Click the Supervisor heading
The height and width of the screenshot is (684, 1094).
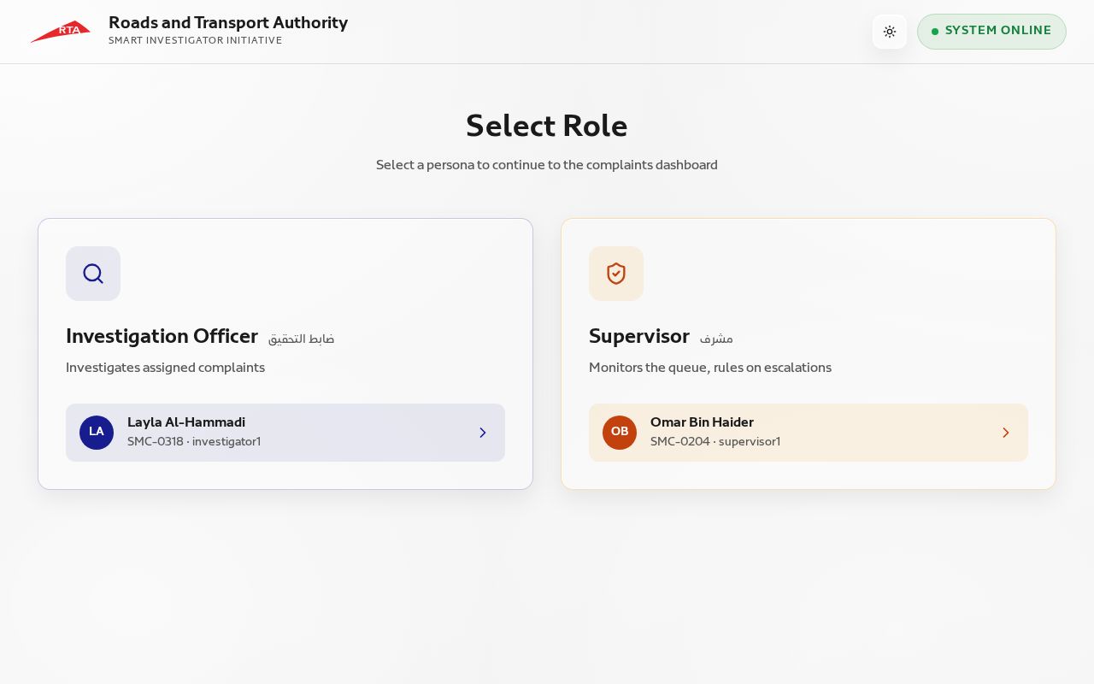[x=639, y=336]
